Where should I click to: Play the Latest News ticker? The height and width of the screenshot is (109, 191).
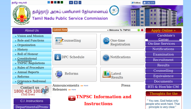click(139, 30)
